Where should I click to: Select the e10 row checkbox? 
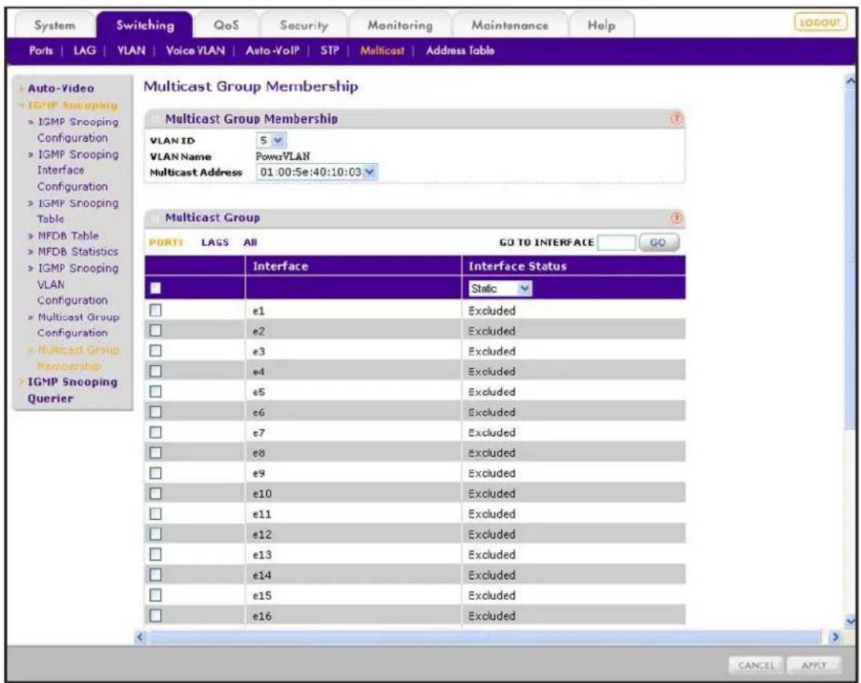click(155, 493)
